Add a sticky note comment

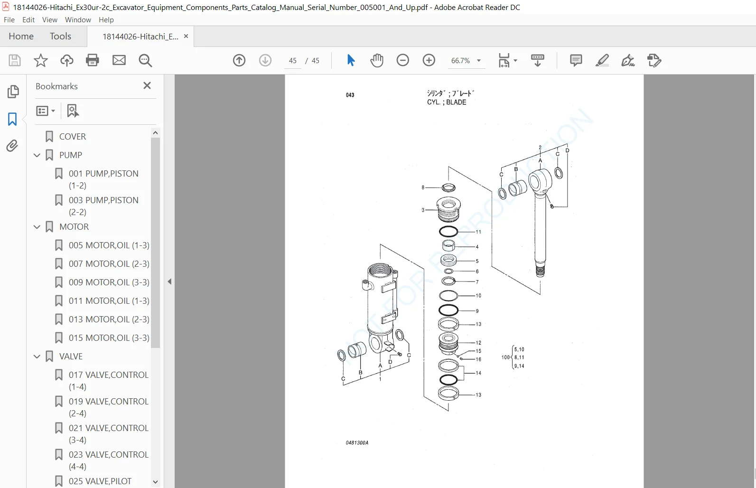tap(576, 60)
